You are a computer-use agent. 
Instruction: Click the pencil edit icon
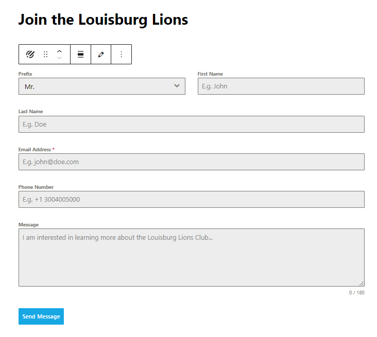click(x=101, y=54)
